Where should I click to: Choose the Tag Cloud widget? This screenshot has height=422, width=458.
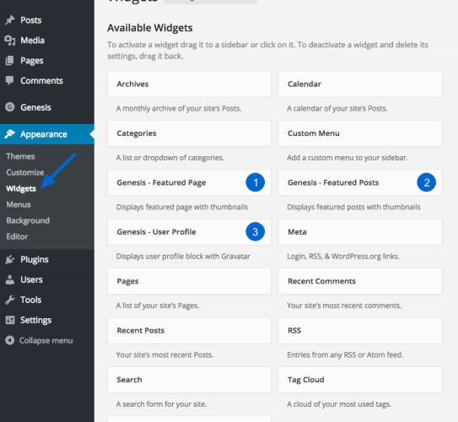360,380
